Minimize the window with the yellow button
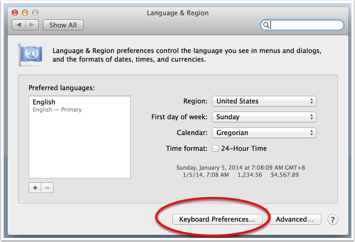 pos(25,13)
